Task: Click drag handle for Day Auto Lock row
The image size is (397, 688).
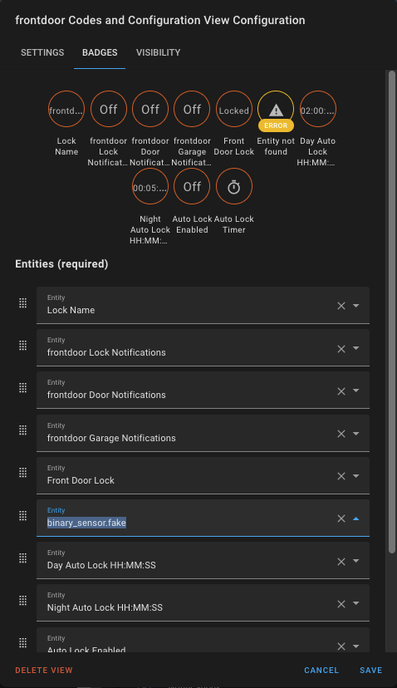Action: [22, 558]
